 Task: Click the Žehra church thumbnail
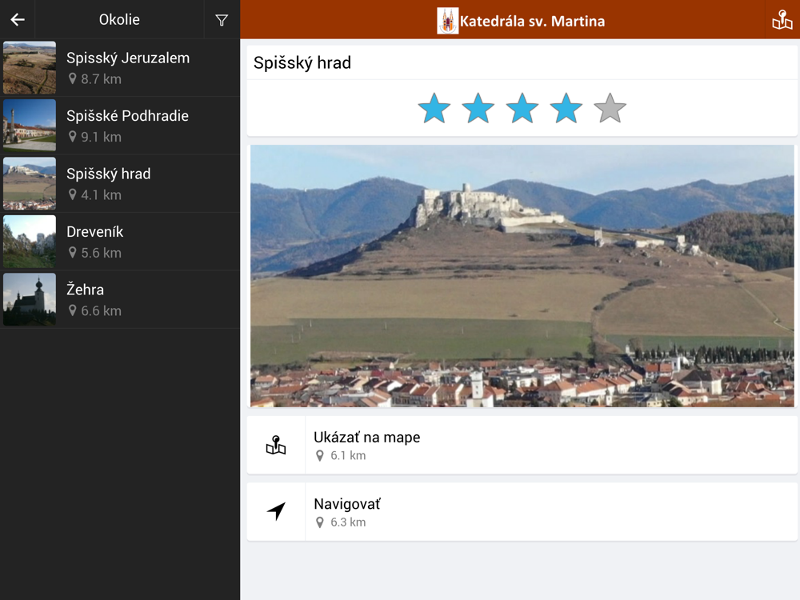coord(30,299)
